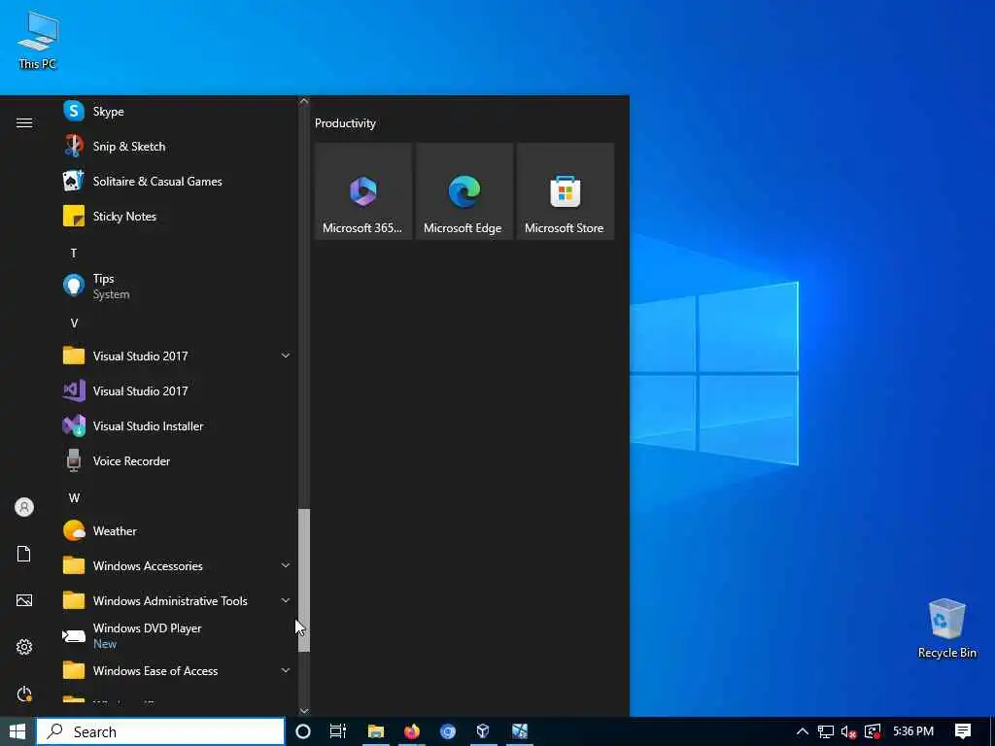Launch Voice Recorder

pos(177,461)
